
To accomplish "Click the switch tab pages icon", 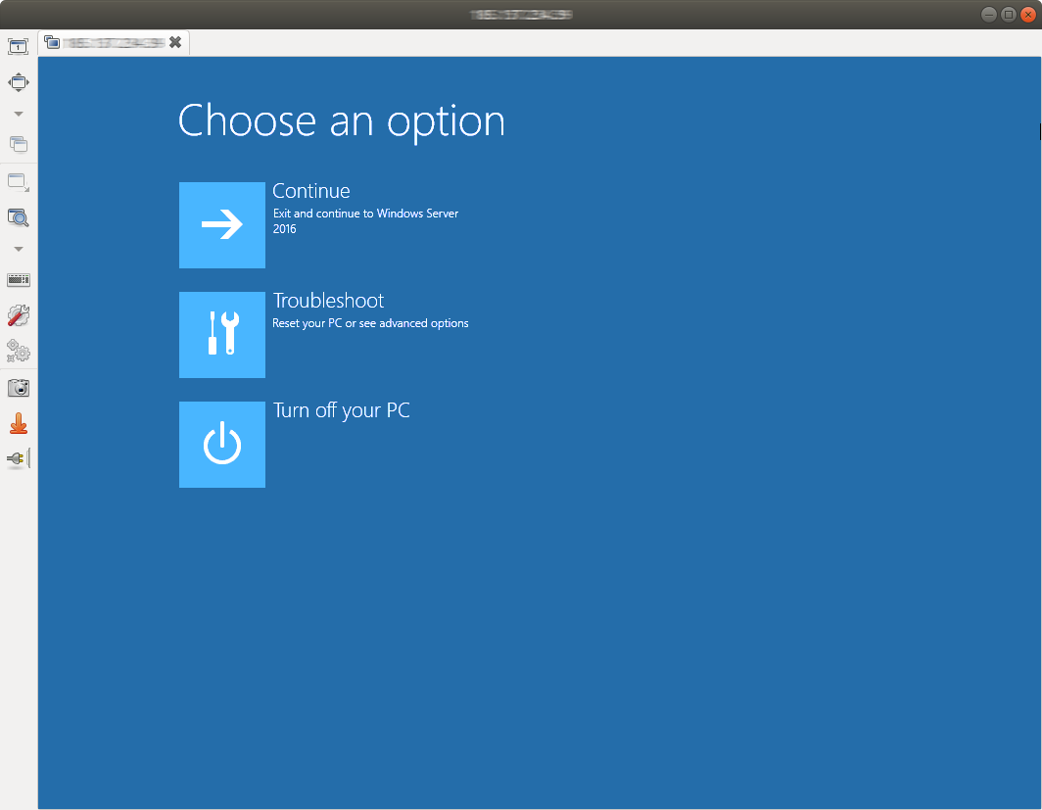I will coord(18,144).
